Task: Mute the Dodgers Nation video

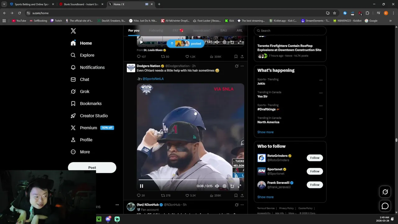Action: click(217, 186)
